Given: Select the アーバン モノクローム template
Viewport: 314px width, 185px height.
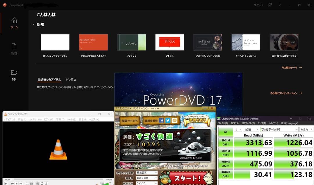Looking at the screenshot, I should coord(246,42).
